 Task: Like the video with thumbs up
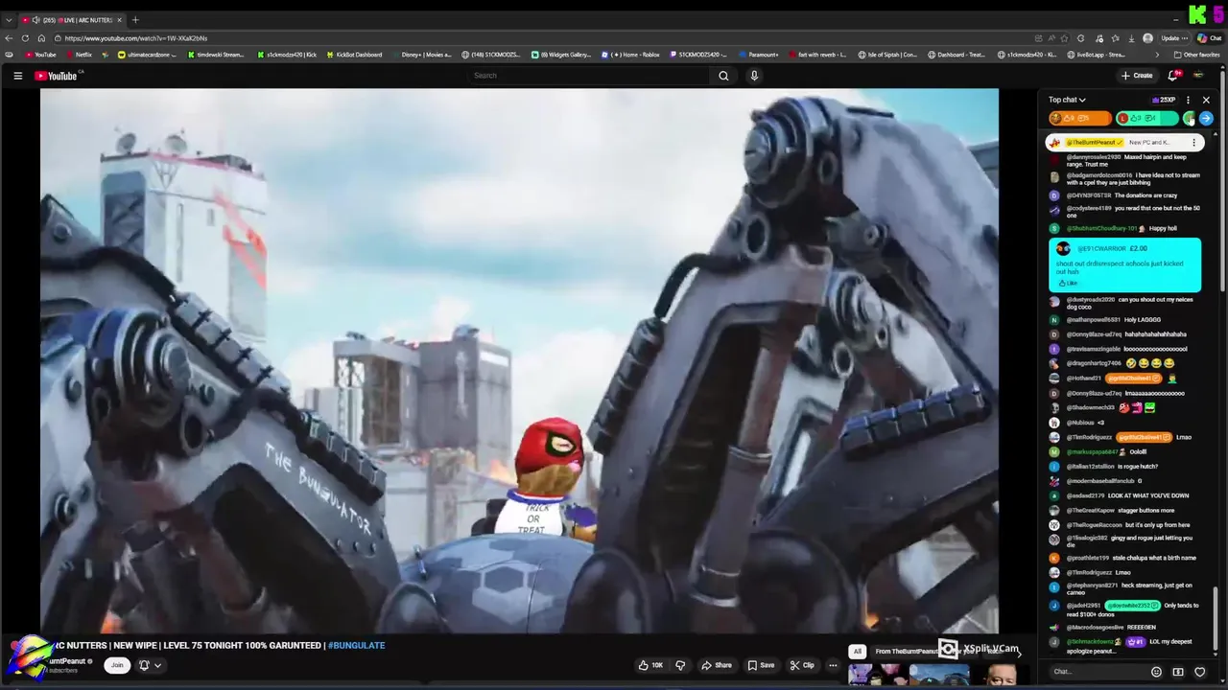[x=651, y=665]
